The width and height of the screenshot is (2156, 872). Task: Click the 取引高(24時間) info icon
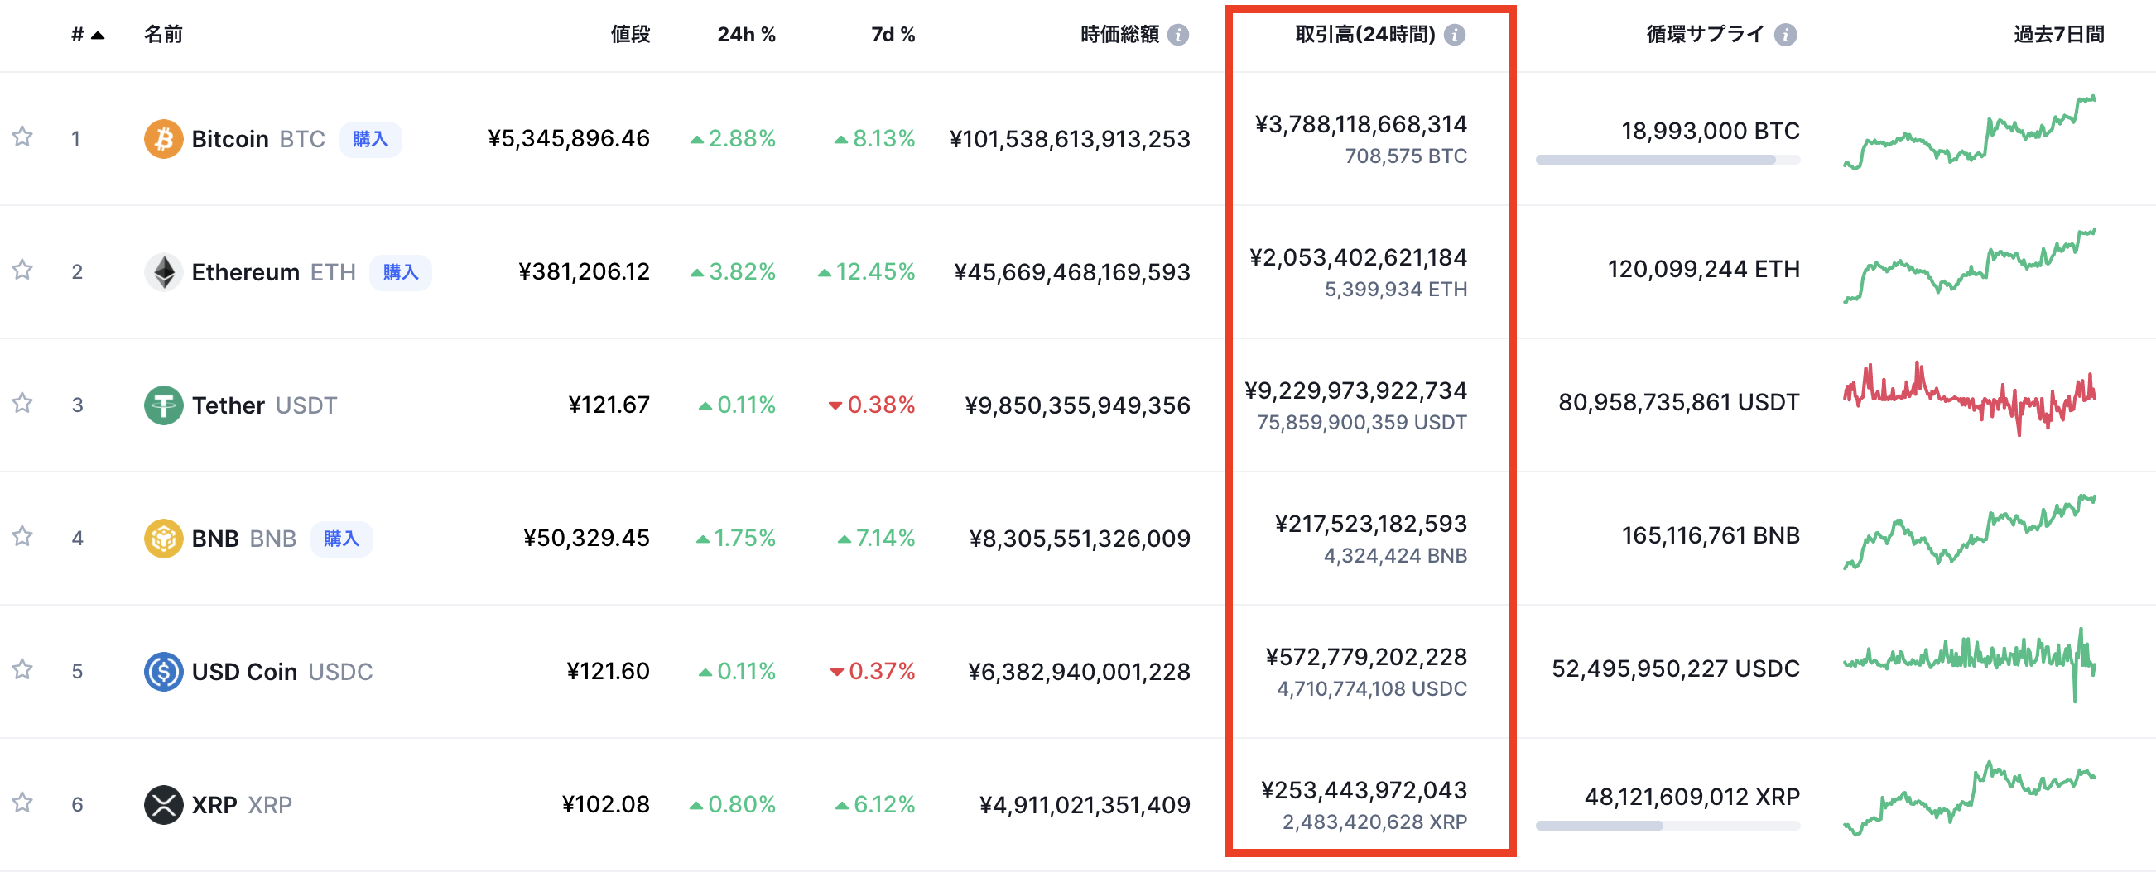[1455, 34]
